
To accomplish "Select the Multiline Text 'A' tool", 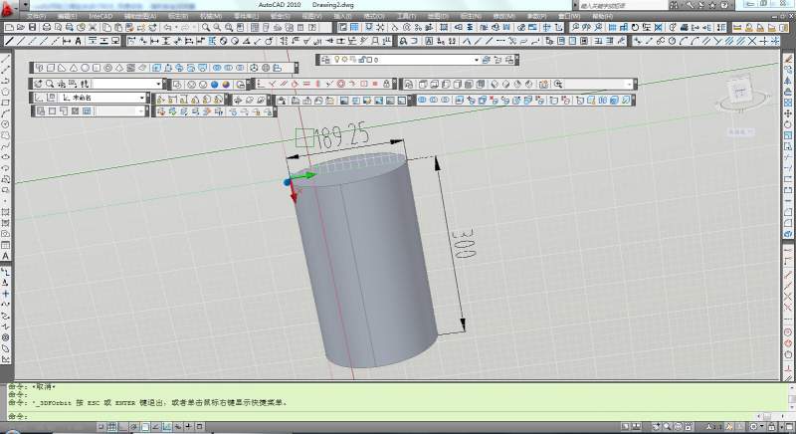I will [x=6, y=257].
